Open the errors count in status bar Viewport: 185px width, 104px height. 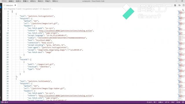point(3,102)
